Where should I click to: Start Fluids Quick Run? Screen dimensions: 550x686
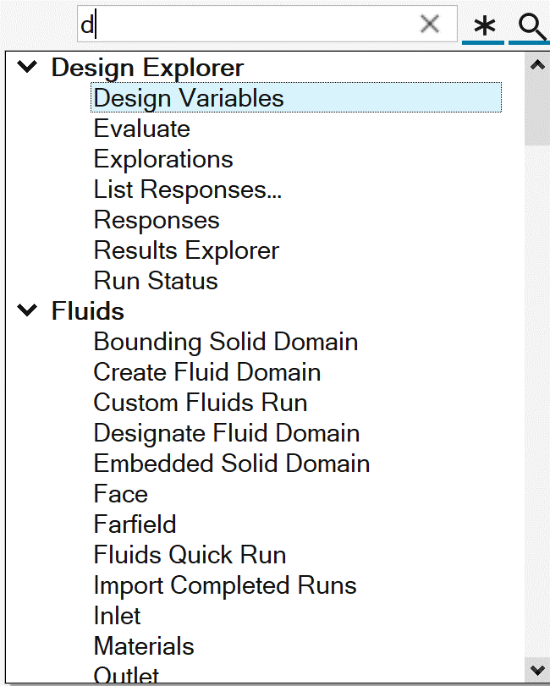190,555
